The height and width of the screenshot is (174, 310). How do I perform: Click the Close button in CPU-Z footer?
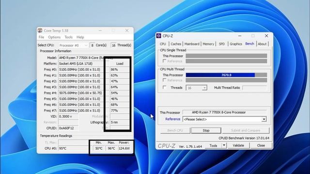(261, 145)
